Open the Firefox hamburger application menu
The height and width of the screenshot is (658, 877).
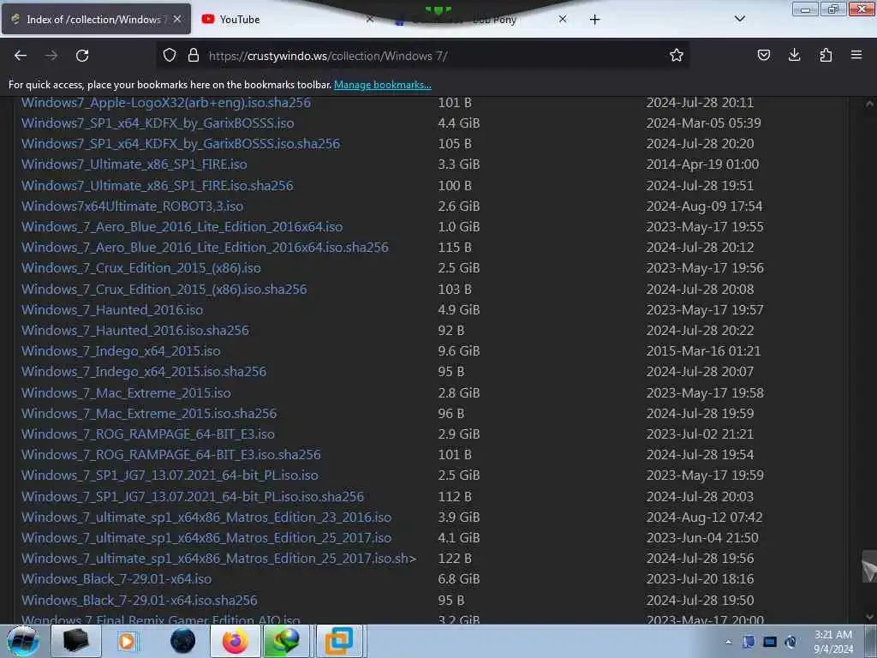coord(856,55)
